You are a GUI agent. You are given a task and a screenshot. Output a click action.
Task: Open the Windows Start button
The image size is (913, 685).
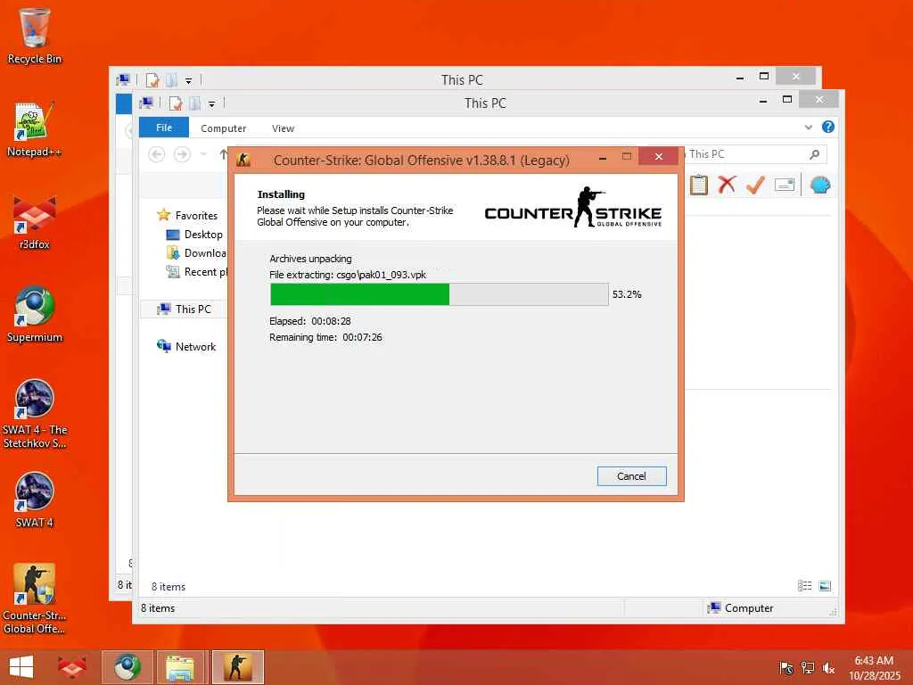click(x=21, y=667)
